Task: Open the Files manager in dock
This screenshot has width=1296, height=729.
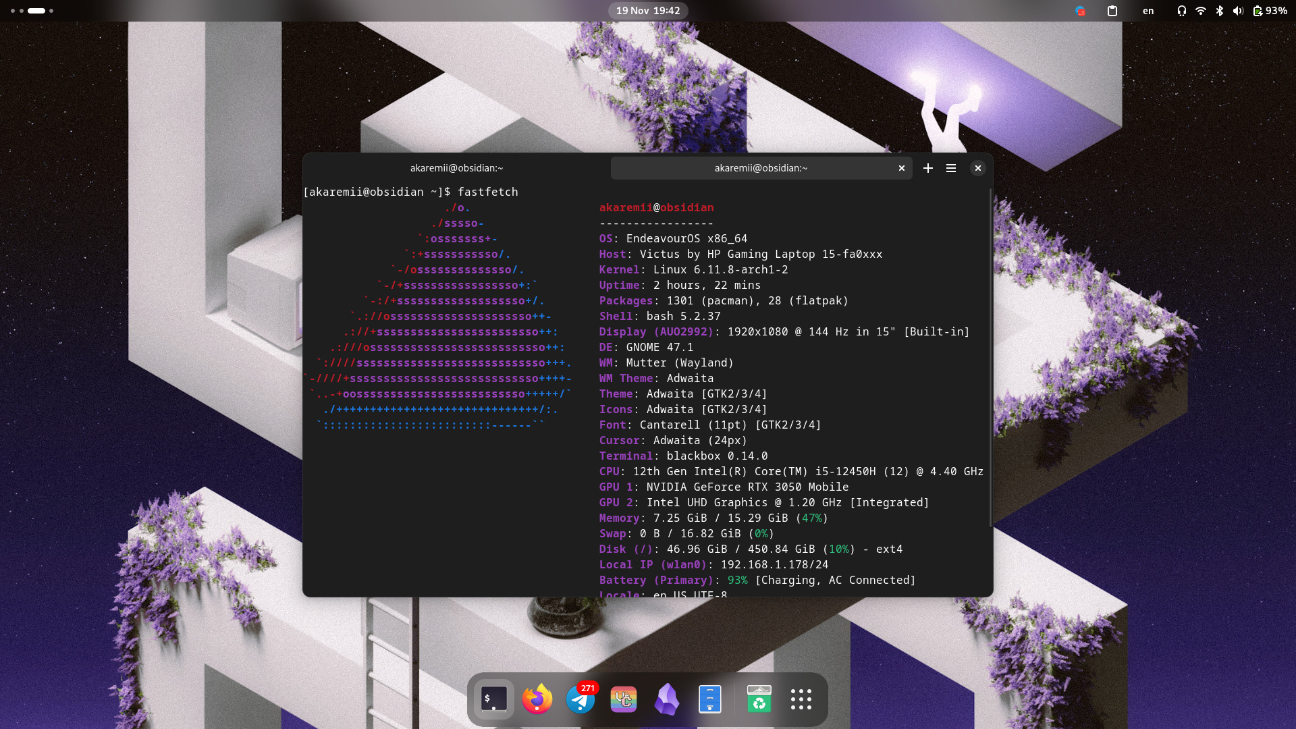Action: [710, 699]
